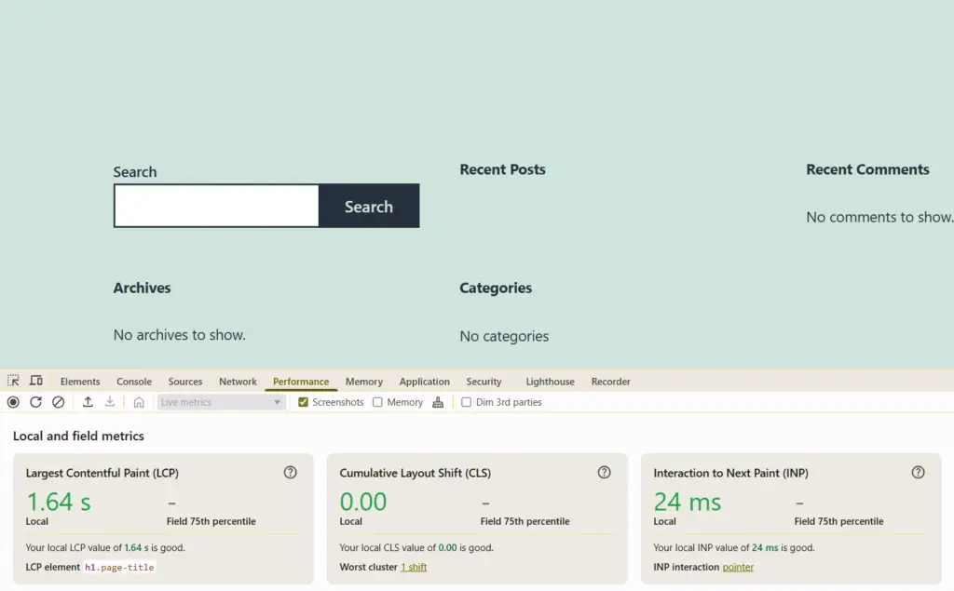This screenshot has width=954, height=591.
Task: Open the Sources tab
Action: point(185,382)
